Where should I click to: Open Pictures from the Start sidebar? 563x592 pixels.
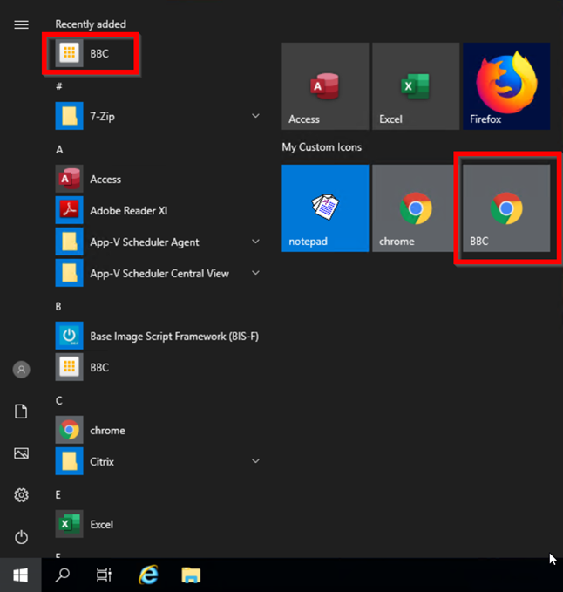(x=21, y=453)
